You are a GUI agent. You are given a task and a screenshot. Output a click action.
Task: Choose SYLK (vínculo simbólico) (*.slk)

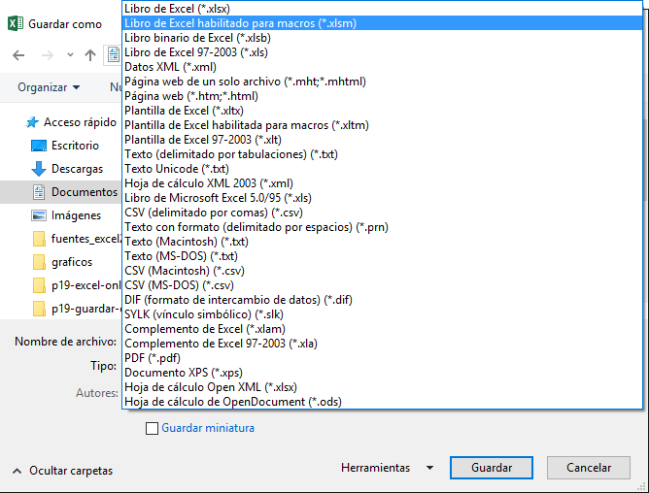(x=382, y=314)
